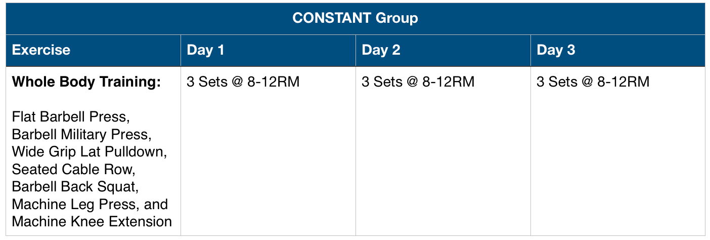
Task: Click the CONSTANT Group table title
Action: point(355,19)
